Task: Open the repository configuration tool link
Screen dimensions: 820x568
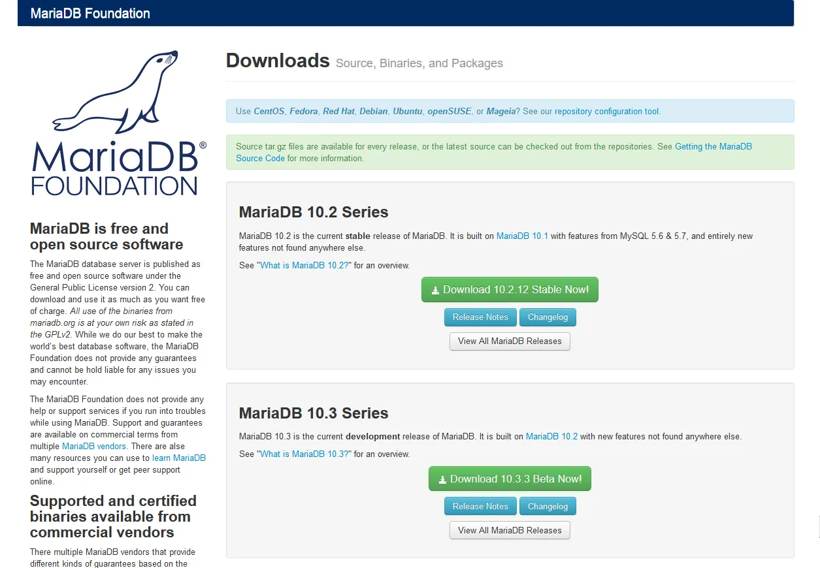Action: tap(607, 112)
